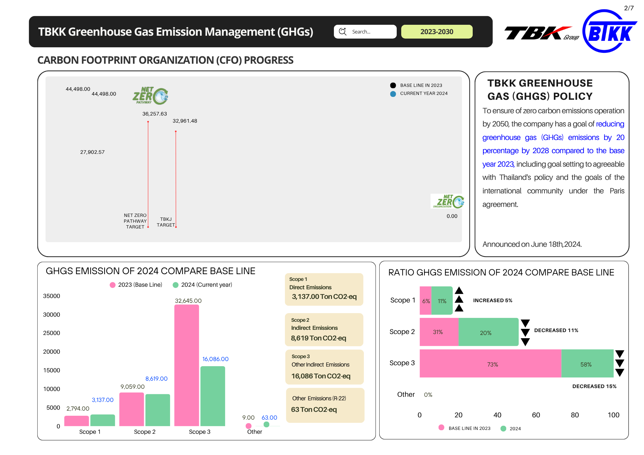The image size is (644, 455).
Task: Click the pink BASE LINE IN 2023 ratio legend dot
Action: click(441, 427)
